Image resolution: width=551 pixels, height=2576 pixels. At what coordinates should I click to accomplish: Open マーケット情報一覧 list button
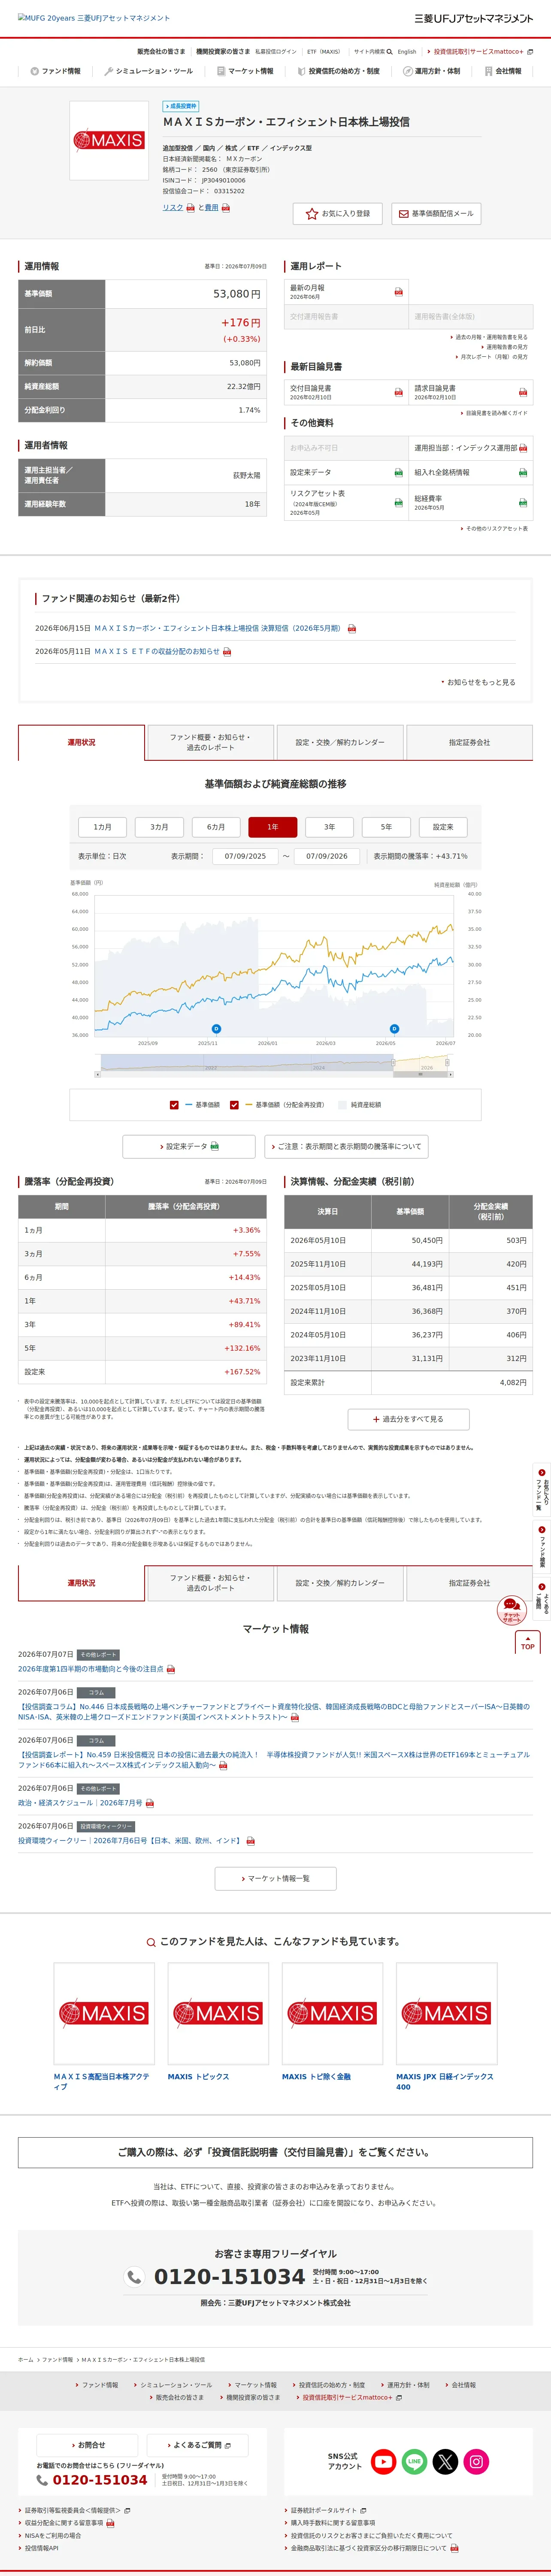[x=276, y=1879]
